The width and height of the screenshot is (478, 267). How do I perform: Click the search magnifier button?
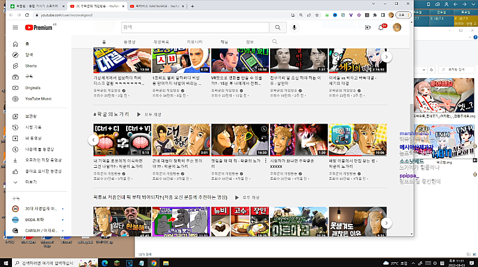tap(278, 27)
